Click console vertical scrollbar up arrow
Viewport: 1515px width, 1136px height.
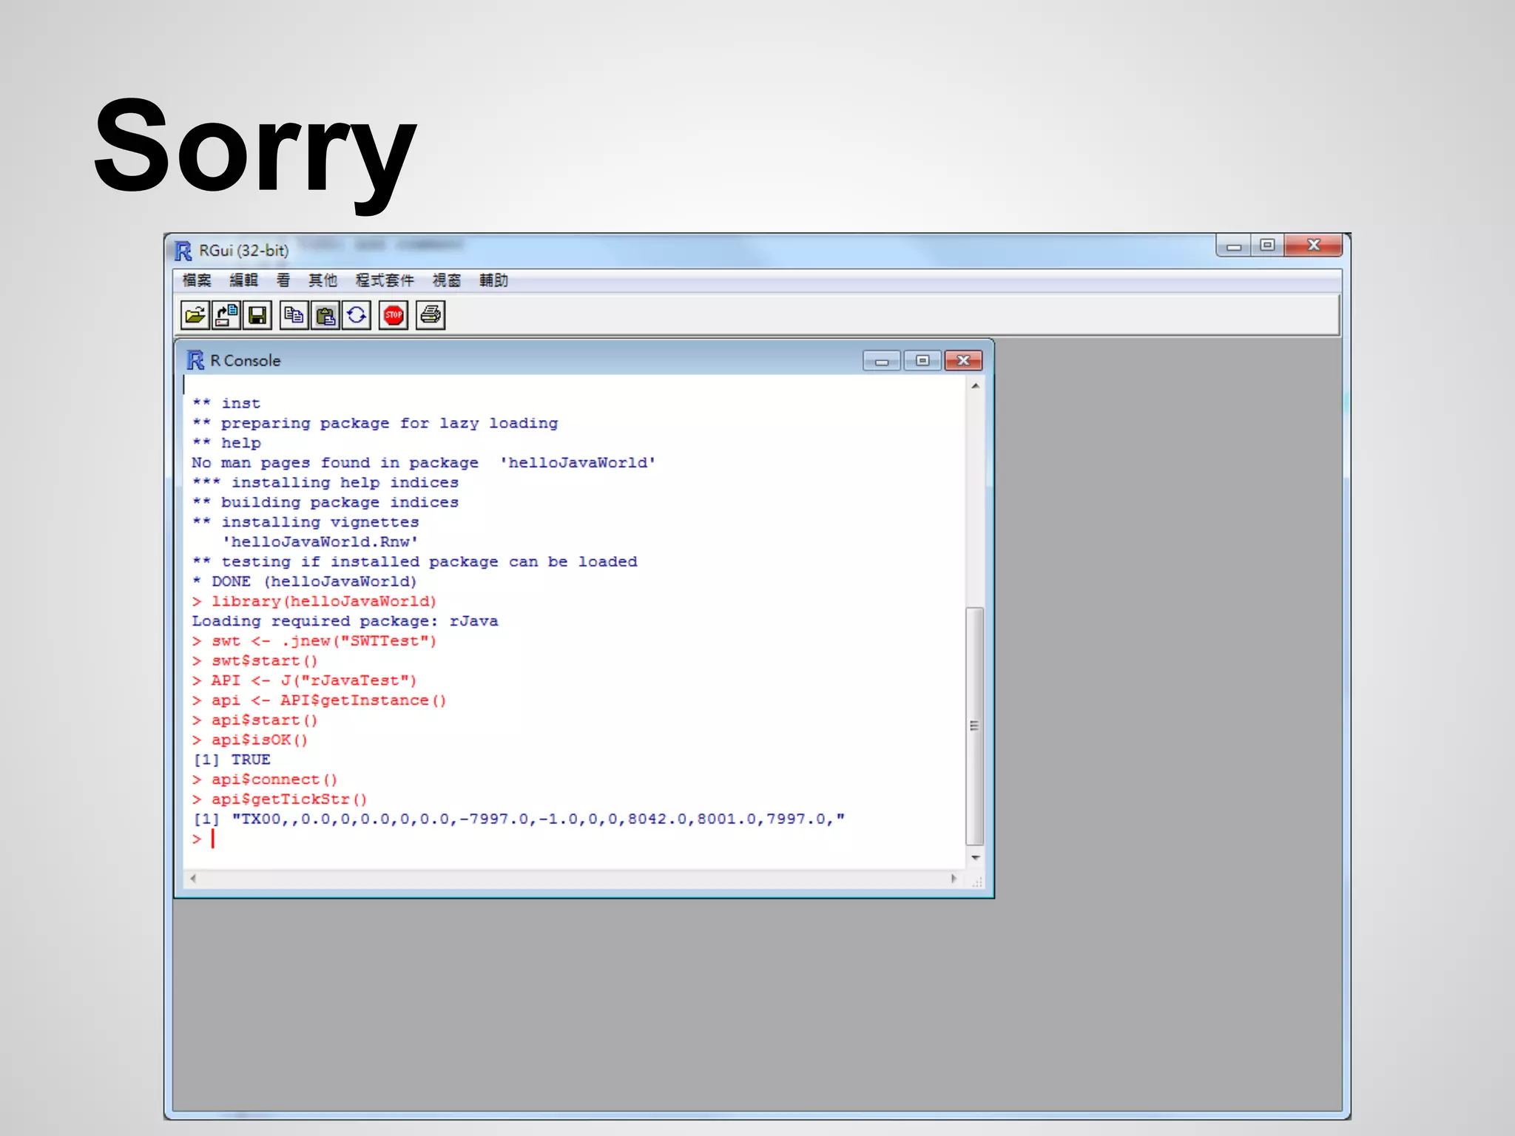pos(976,386)
